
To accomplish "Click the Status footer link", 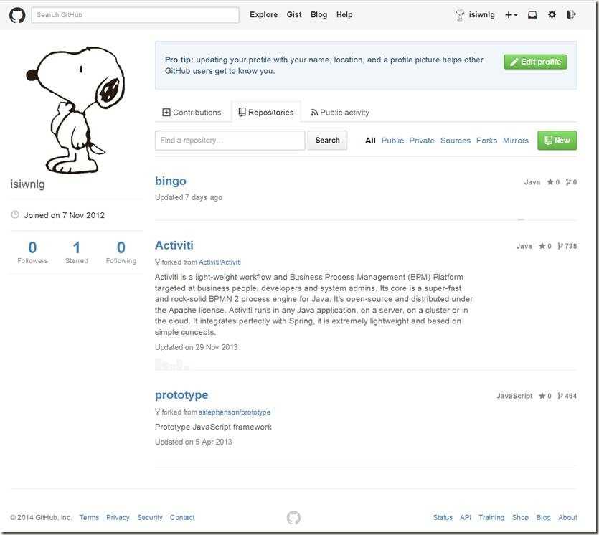I will coord(443,518).
